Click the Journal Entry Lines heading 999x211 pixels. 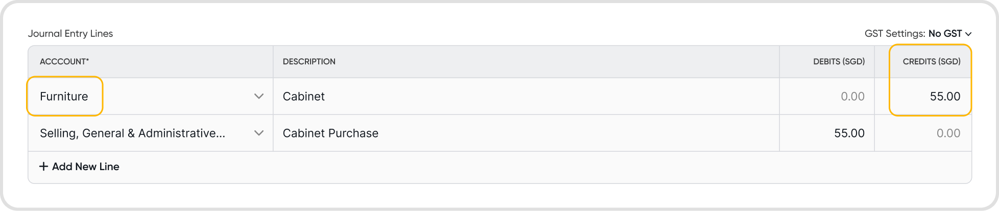tap(70, 34)
